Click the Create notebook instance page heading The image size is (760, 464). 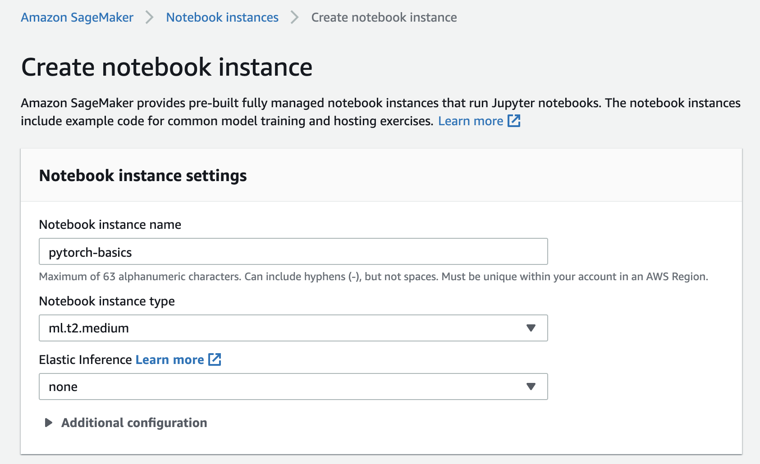[167, 67]
